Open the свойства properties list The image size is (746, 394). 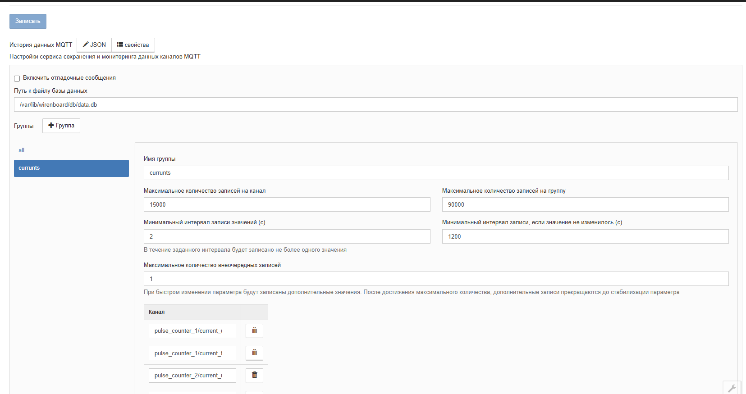pyautogui.click(x=133, y=45)
